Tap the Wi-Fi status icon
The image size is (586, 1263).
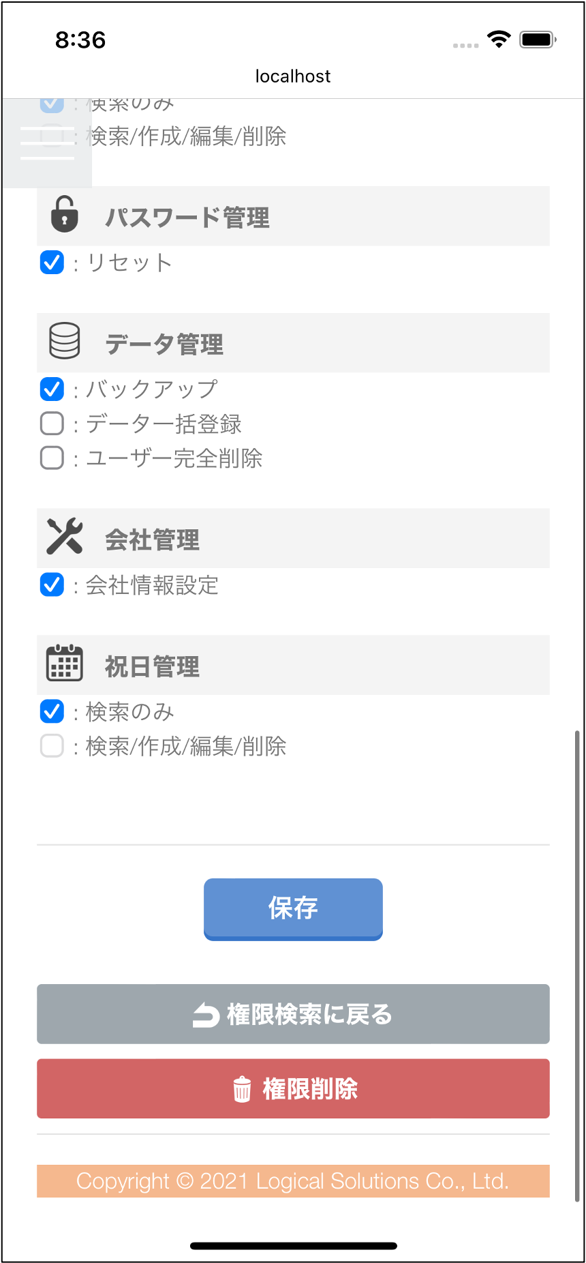(499, 40)
